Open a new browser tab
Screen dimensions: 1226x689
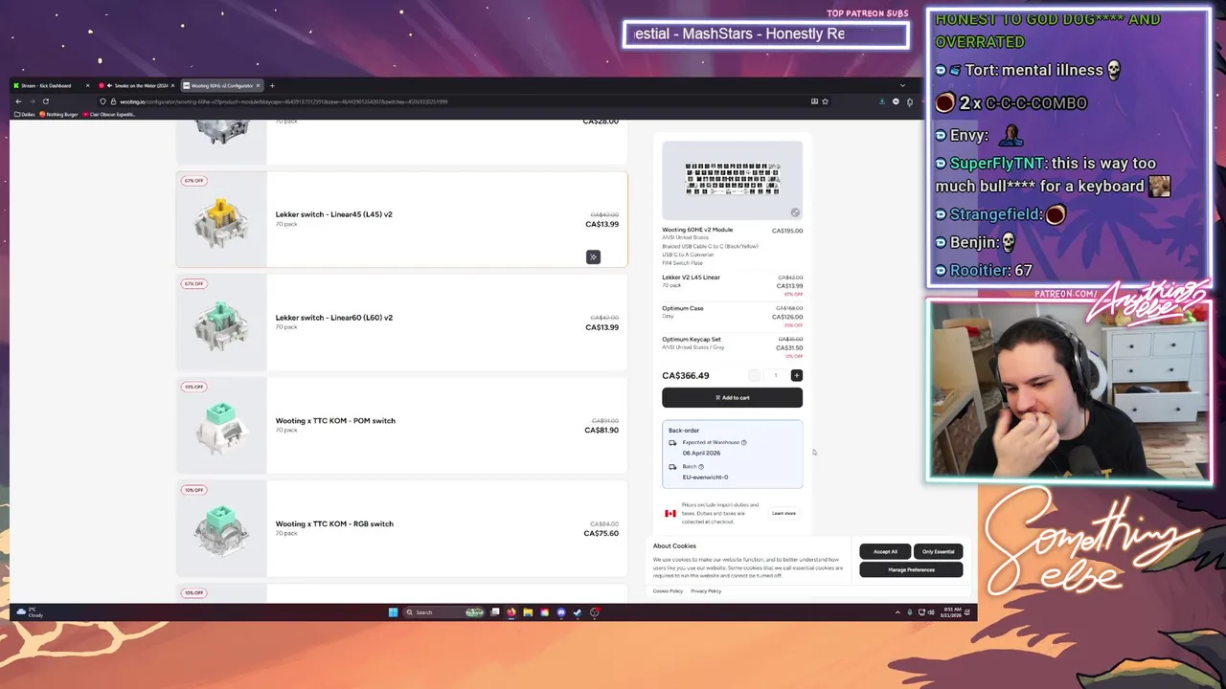[x=272, y=86]
